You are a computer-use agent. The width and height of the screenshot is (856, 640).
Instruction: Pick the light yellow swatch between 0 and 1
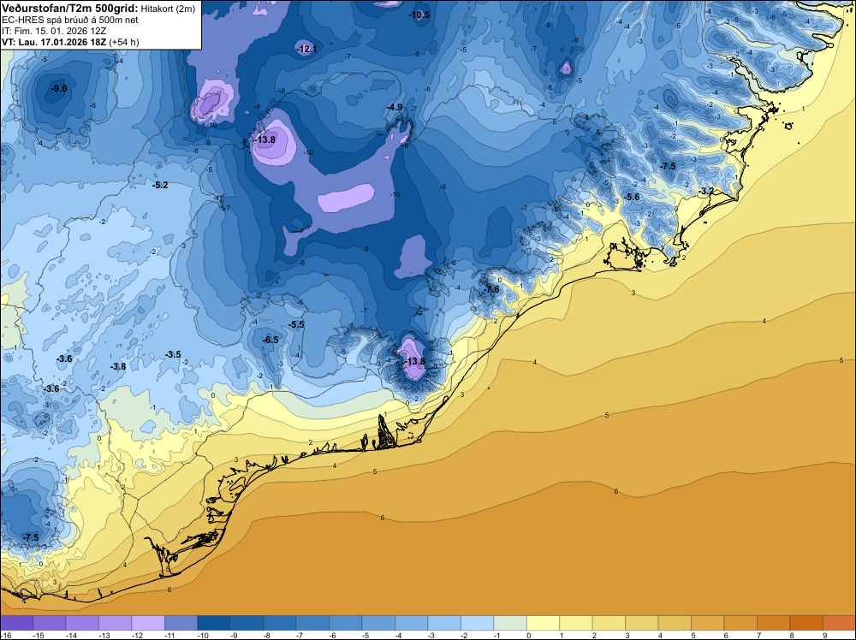pyautogui.click(x=543, y=623)
